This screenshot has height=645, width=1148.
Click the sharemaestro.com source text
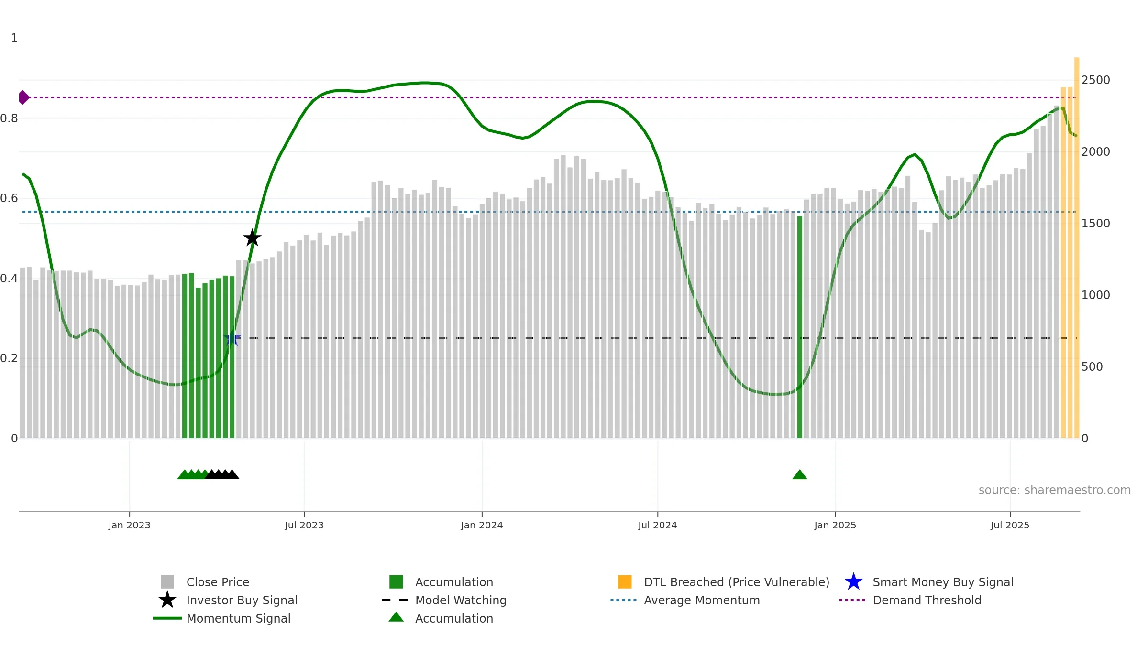coord(1054,490)
